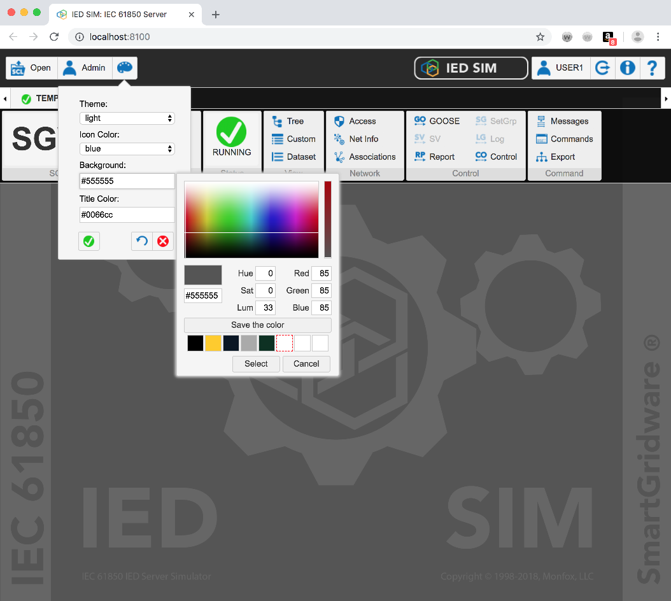Open help via question mark icon
The width and height of the screenshot is (671, 601).
[x=652, y=67]
